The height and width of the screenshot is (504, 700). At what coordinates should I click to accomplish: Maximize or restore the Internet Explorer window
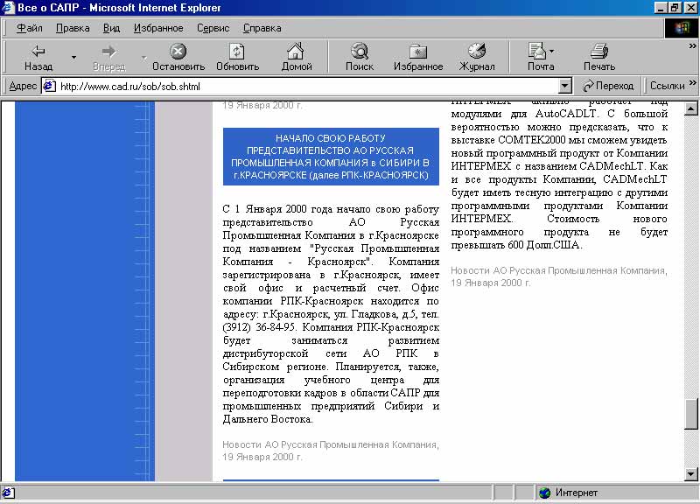(x=675, y=8)
